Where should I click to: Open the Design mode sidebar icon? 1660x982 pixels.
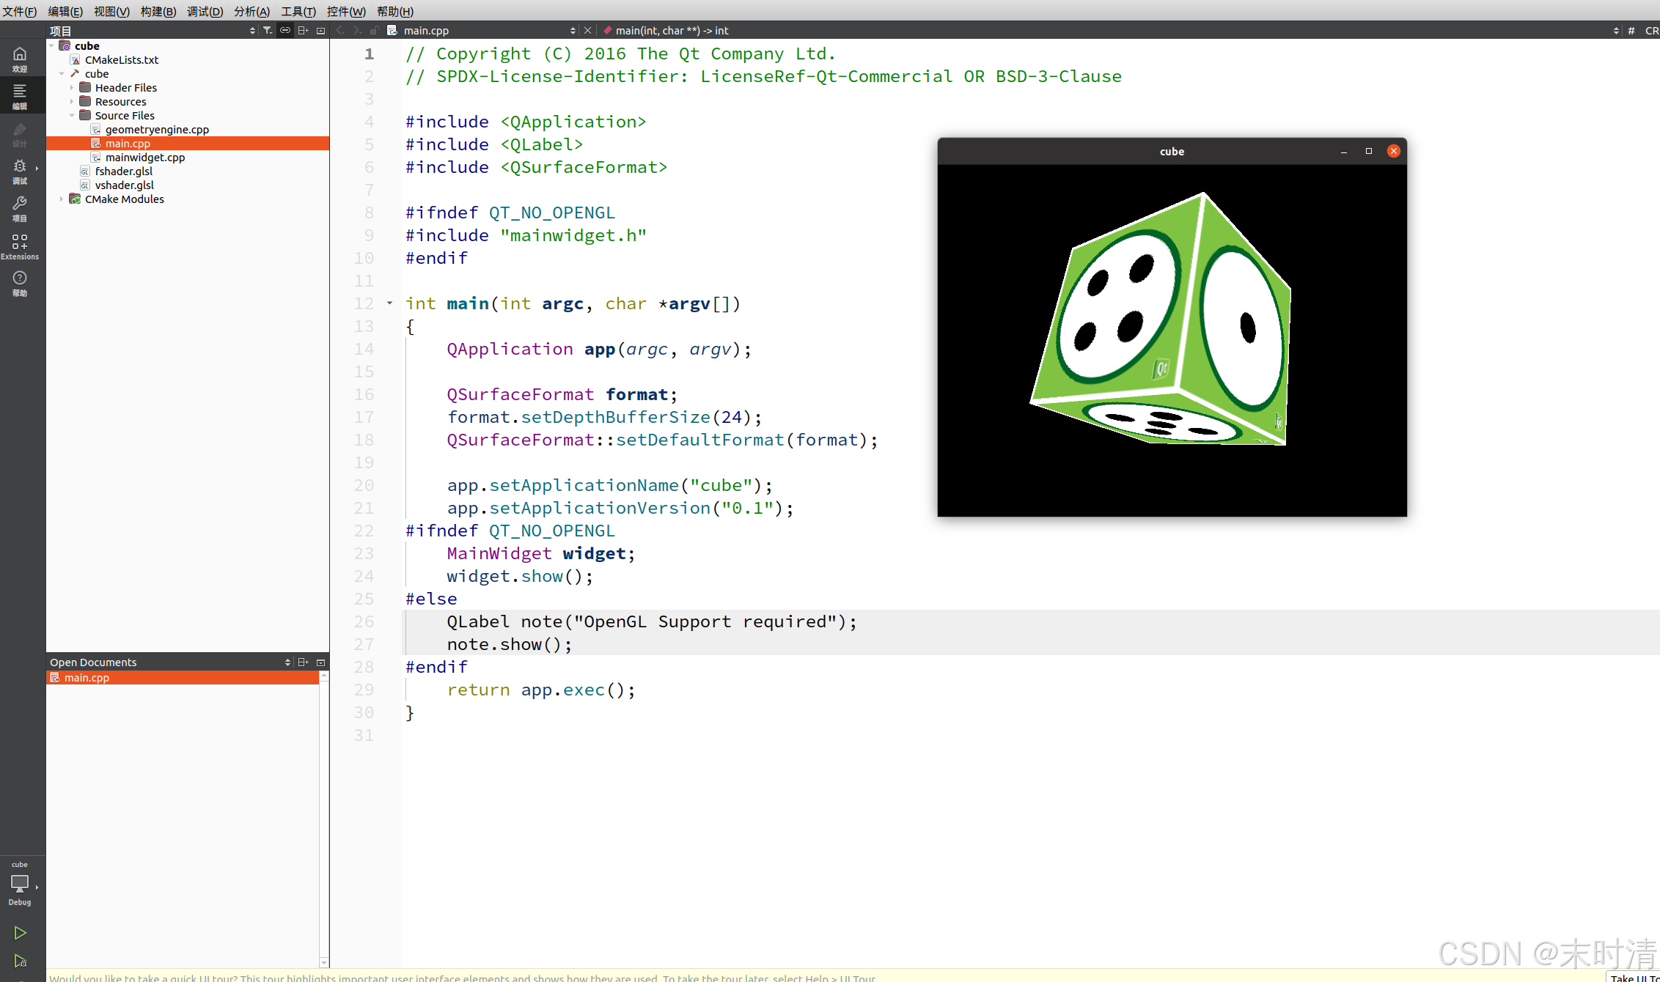point(20,135)
